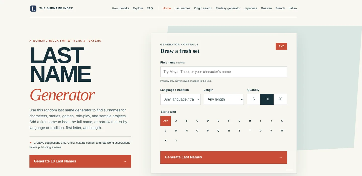Choose starting letter G

[x=240, y=121]
